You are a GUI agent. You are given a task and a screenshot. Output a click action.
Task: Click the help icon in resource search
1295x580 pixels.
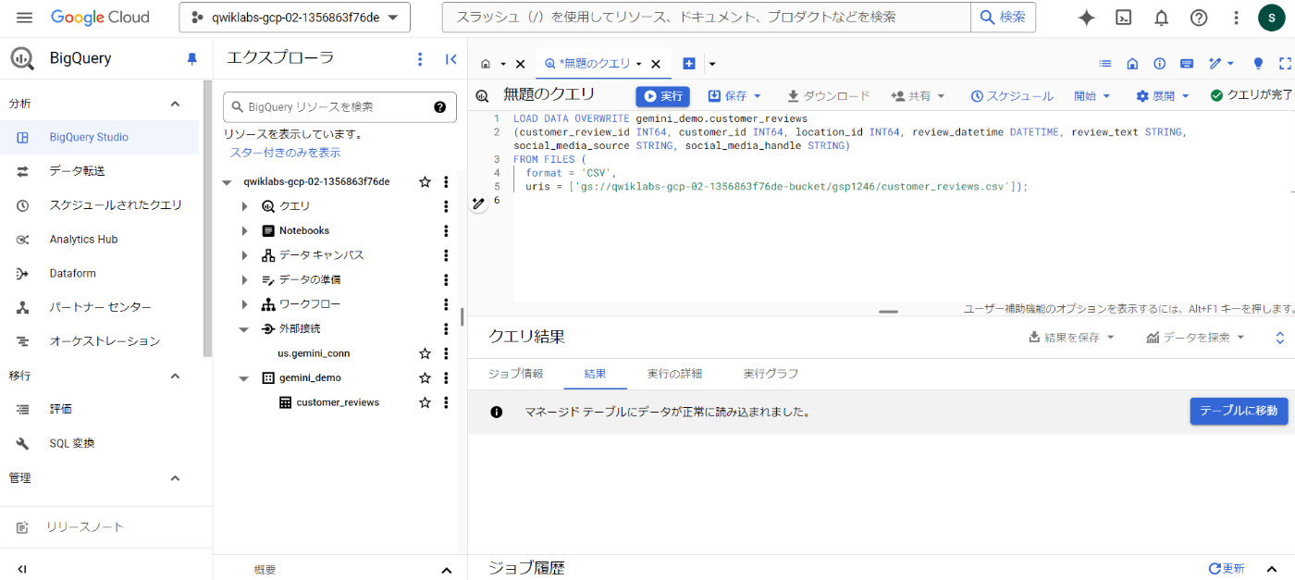pos(440,107)
